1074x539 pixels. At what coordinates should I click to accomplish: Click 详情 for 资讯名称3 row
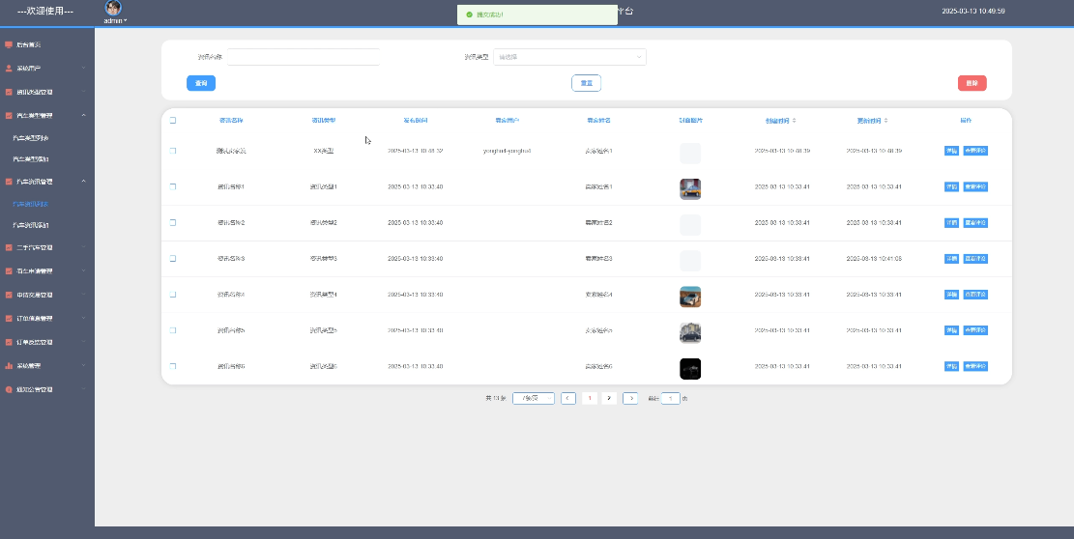click(x=951, y=259)
